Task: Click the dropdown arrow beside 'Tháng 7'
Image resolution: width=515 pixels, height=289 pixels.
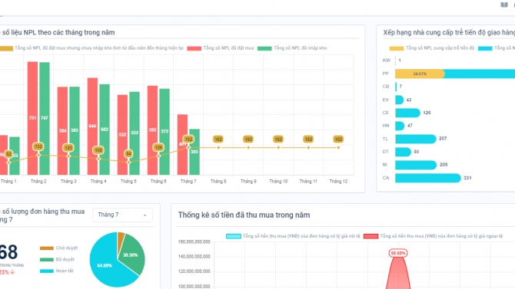Action: [145, 215]
